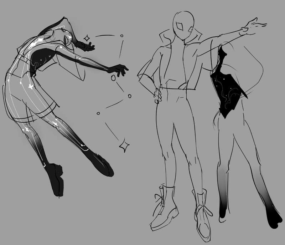Click the oval shape beside the reaching hand
The width and height of the screenshot is (285, 245).
coord(114,78)
